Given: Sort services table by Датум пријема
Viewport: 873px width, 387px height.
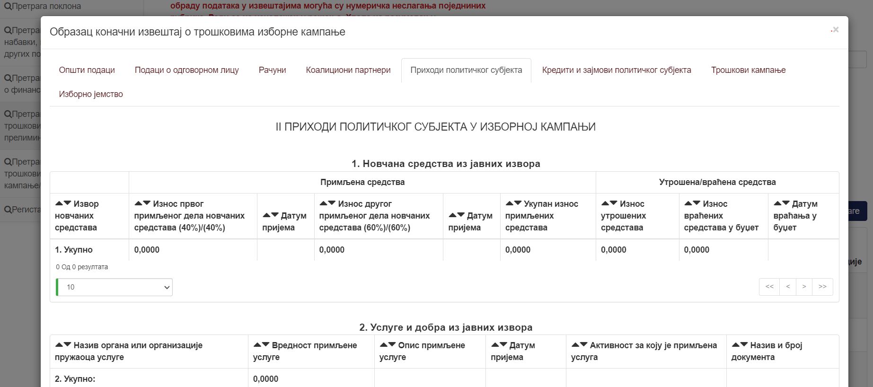Looking at the screenshot, I should pyautogui.click(x=499, y=345).
